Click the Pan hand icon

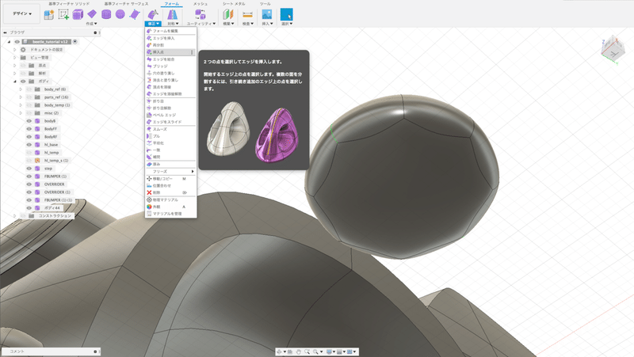[299, 351]
